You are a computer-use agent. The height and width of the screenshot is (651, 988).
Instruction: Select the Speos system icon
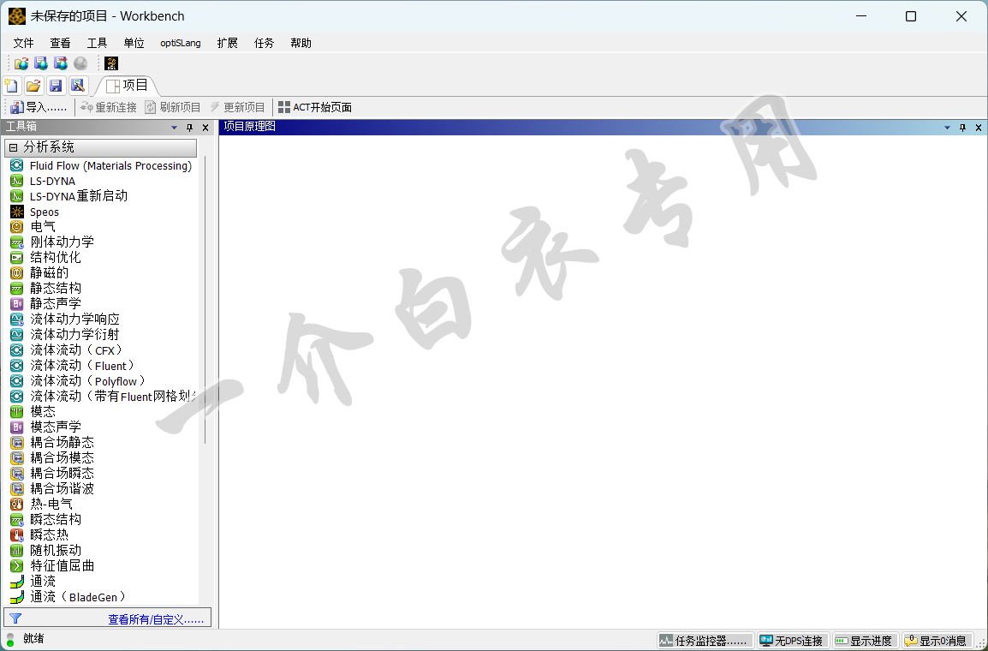tap(17, 212)
